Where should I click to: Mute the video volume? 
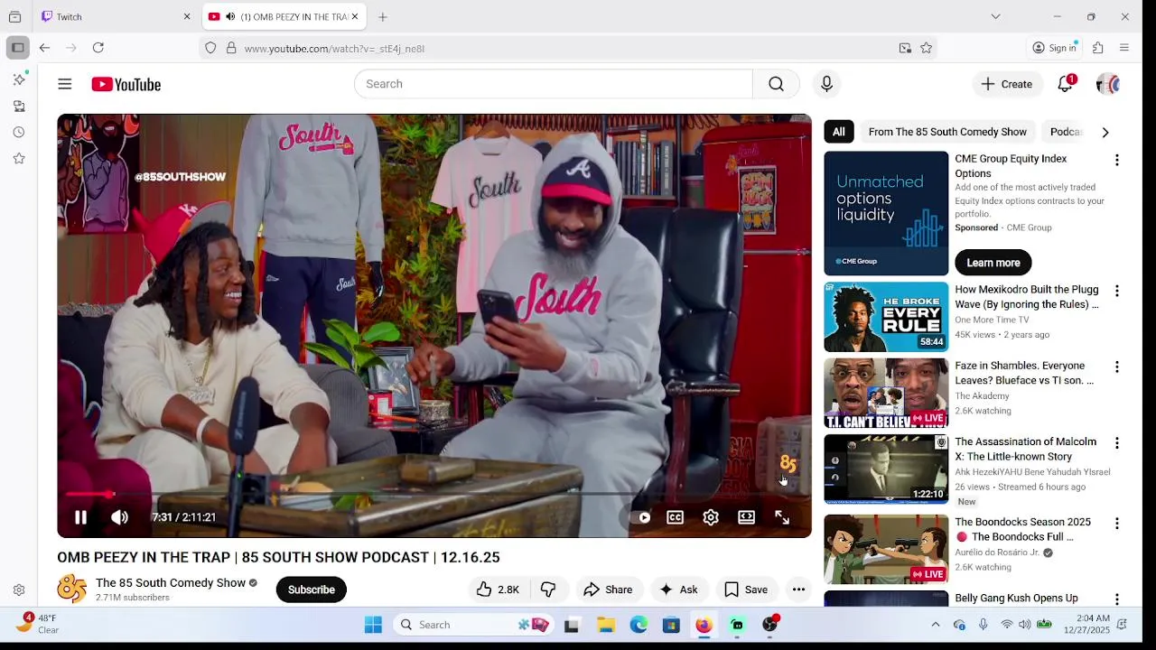click(x=119, y=517)
